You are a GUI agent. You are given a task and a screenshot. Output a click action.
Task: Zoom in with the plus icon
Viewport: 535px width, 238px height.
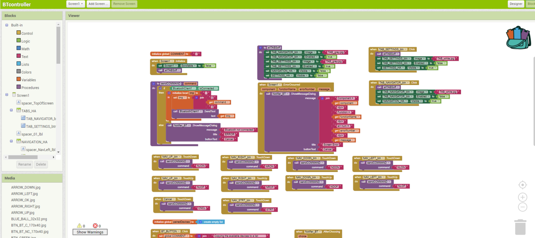tap(522, 197)
